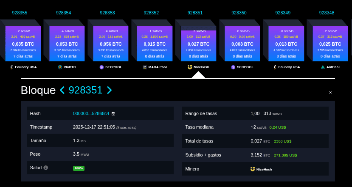The width and height of the screenshot is (352, 187).
Task: Click the SECPOOL icon under block 928353
Action: click(101, 67)
